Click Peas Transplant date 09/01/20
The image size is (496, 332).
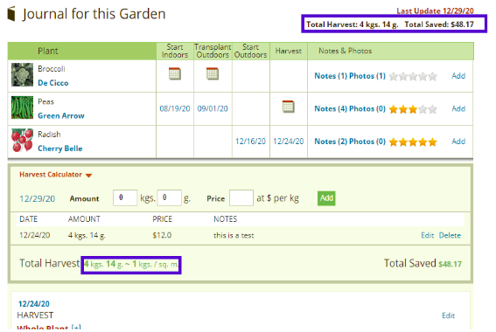213,108
